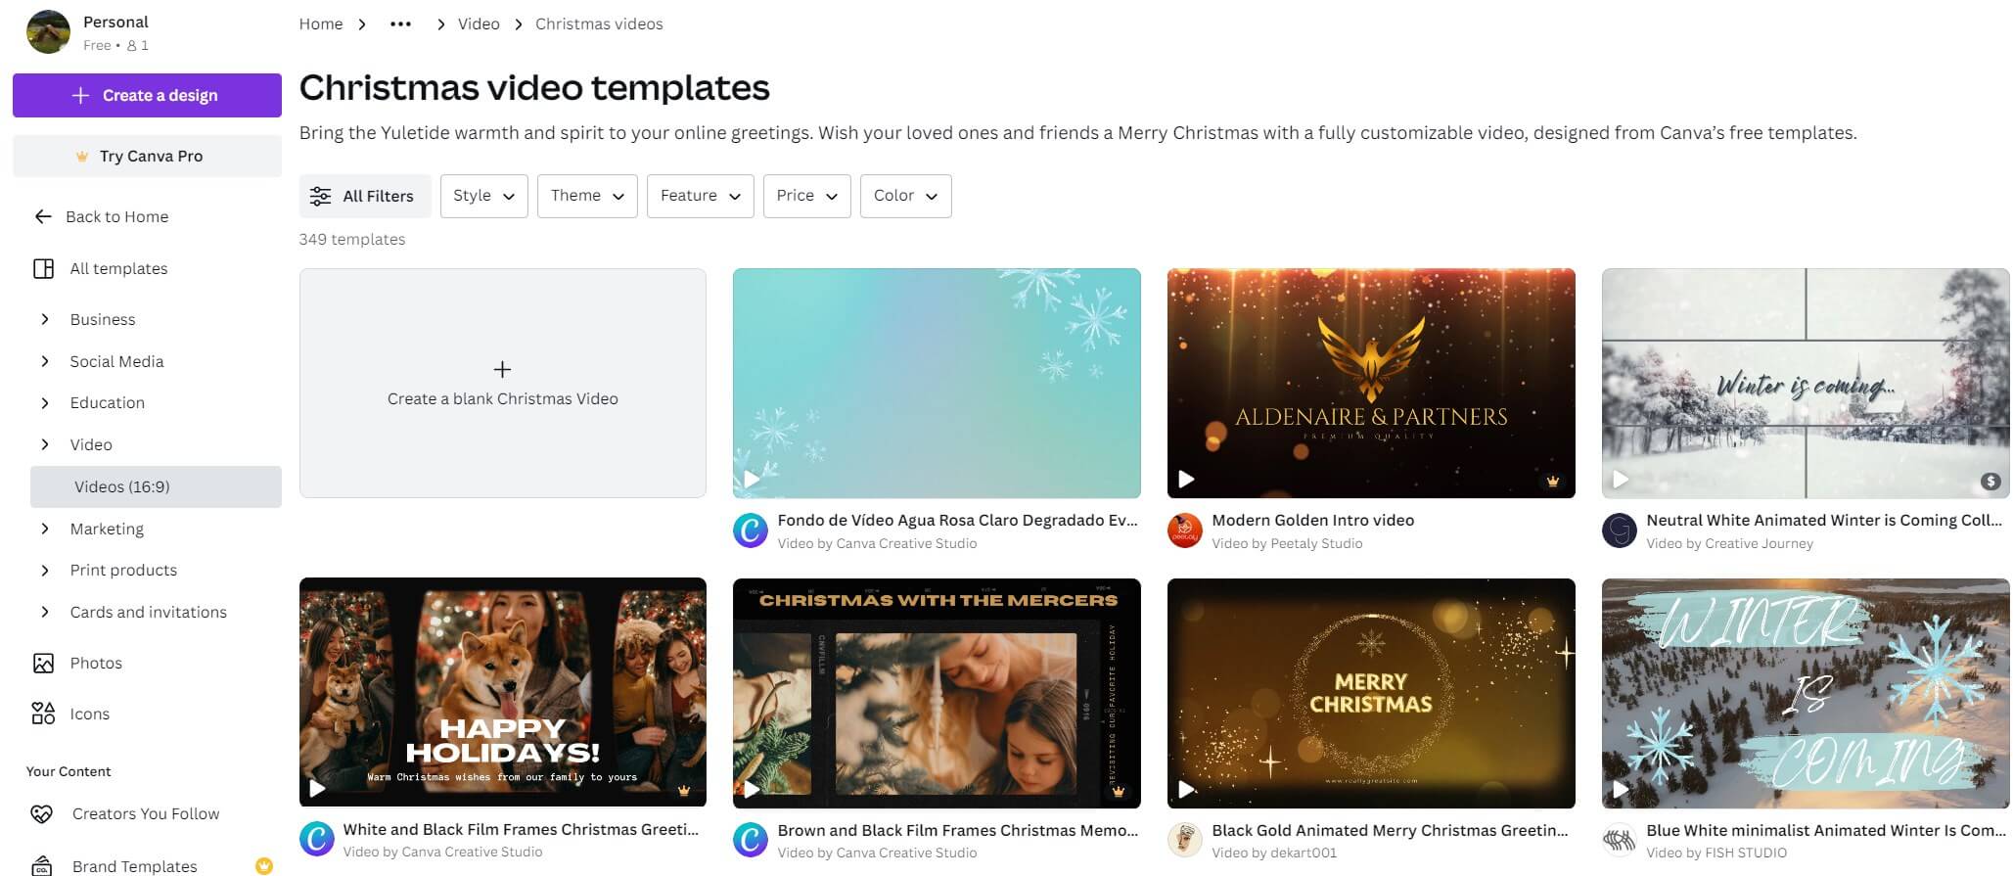The width and height of the screenshot is (2013, 876).
Task: Click Canva Creative Studio avatar beside Fondo de Vídeo
Action: pyautogui.click(x=751, y=530)
